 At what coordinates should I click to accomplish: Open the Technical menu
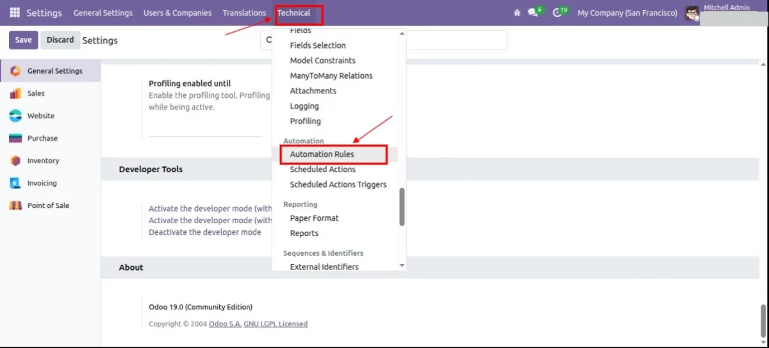tap(294, 13)
